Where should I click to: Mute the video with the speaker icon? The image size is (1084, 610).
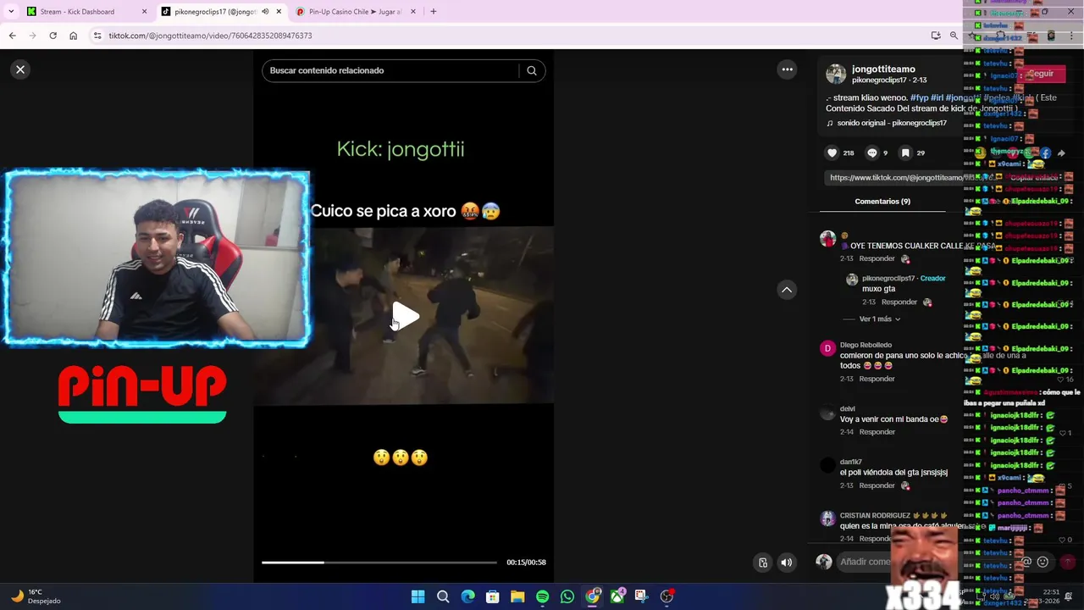(787, 562)
